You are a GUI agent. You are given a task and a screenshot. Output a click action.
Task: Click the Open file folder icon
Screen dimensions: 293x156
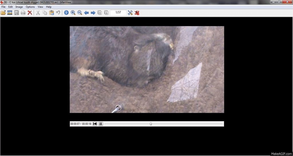3,13
